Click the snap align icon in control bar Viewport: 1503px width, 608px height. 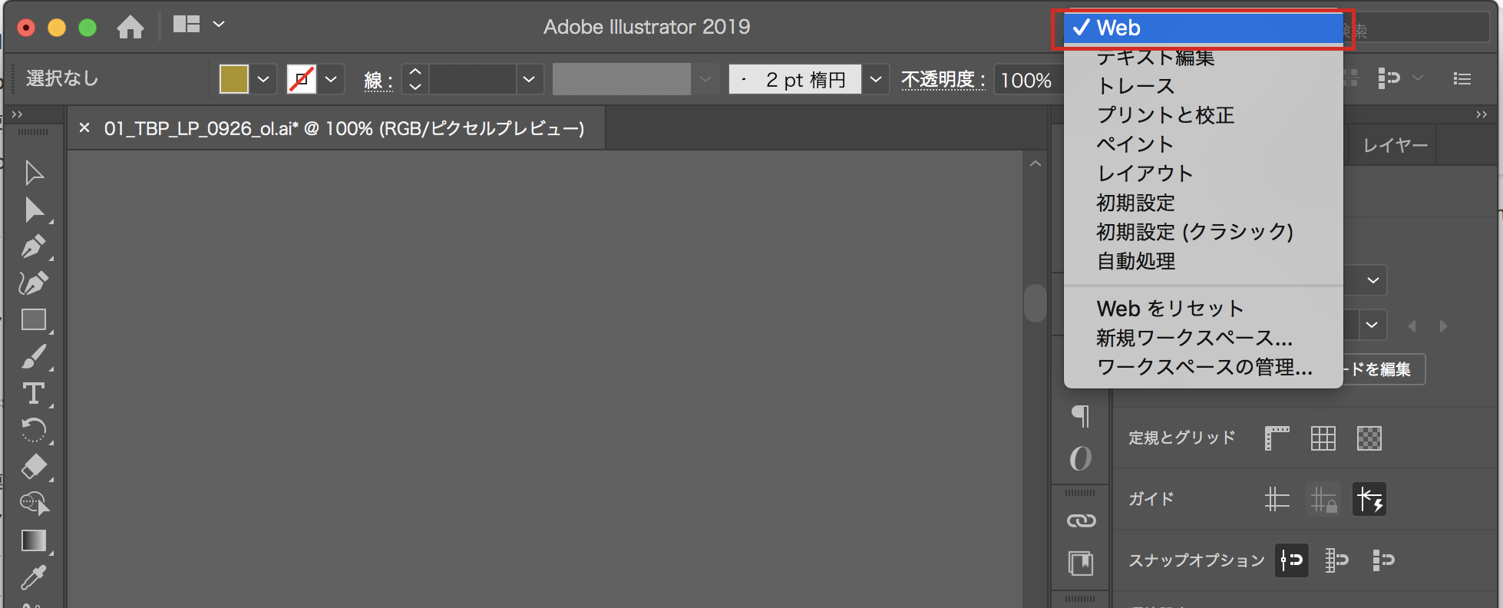(1389, 78)
